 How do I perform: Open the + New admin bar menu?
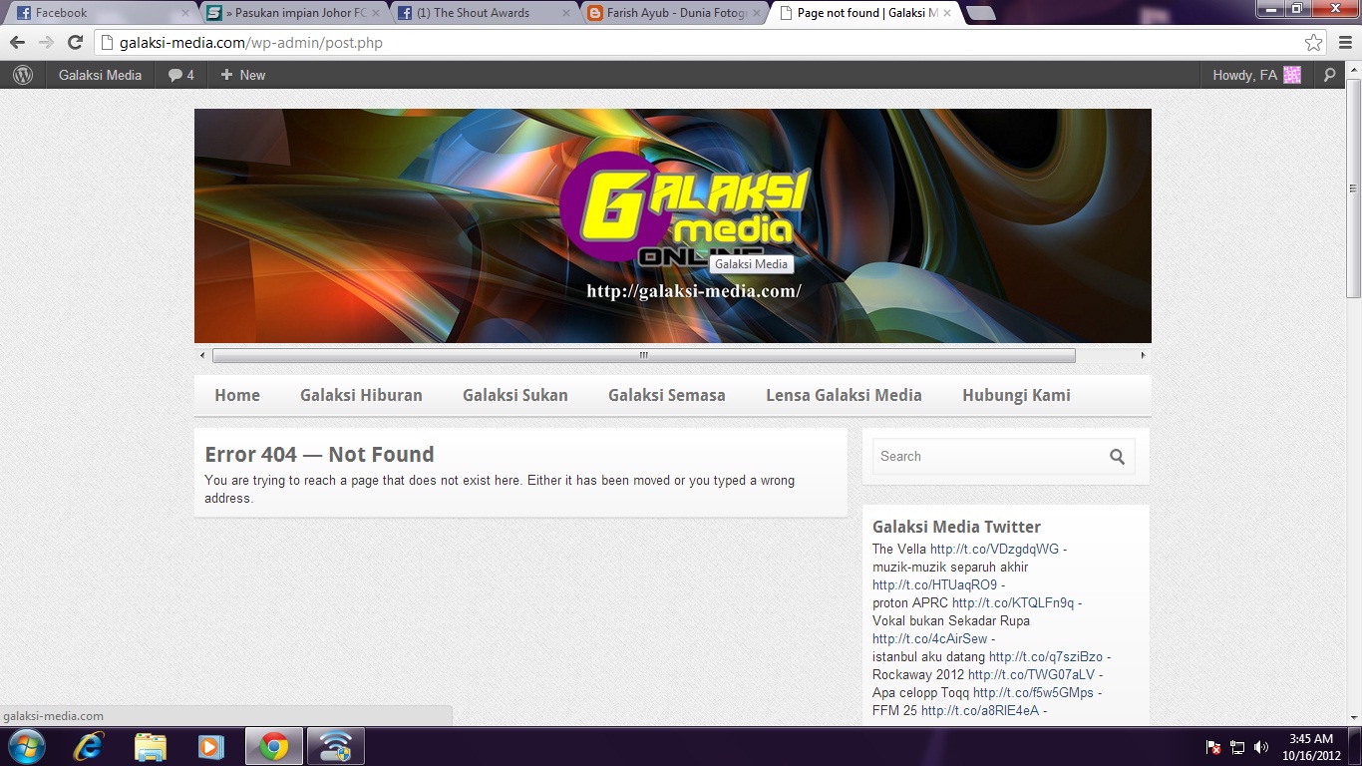click(x=242, y=75)
